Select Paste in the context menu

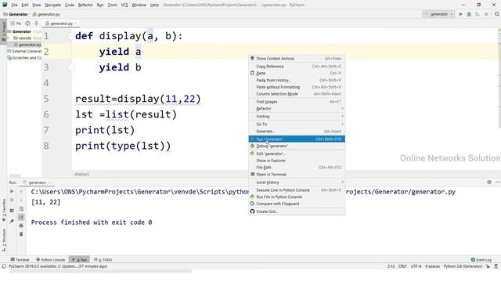297,73
